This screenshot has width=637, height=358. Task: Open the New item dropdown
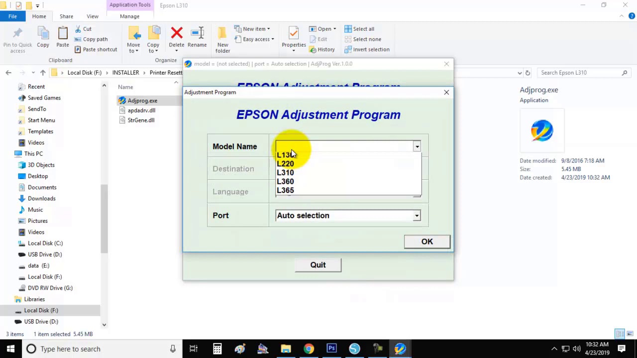[x=252, y=29]
